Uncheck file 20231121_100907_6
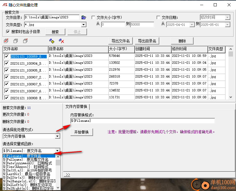236x191 pixels. pyautogui.click(x=7, y=91)
